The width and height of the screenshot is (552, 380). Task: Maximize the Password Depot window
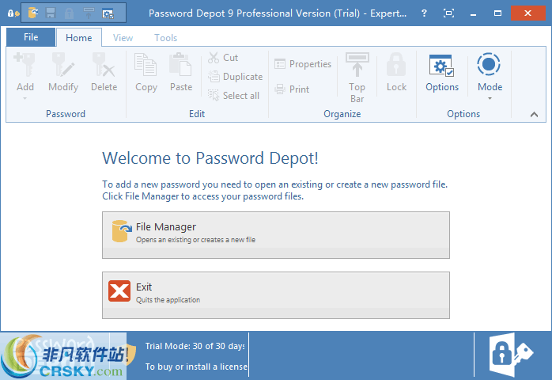pyautogui.click(x=497, y=13)
